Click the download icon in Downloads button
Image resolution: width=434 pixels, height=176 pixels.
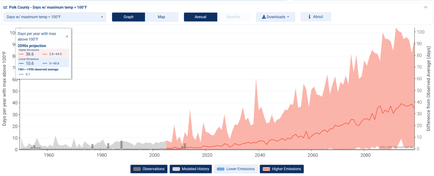[264, 17]
